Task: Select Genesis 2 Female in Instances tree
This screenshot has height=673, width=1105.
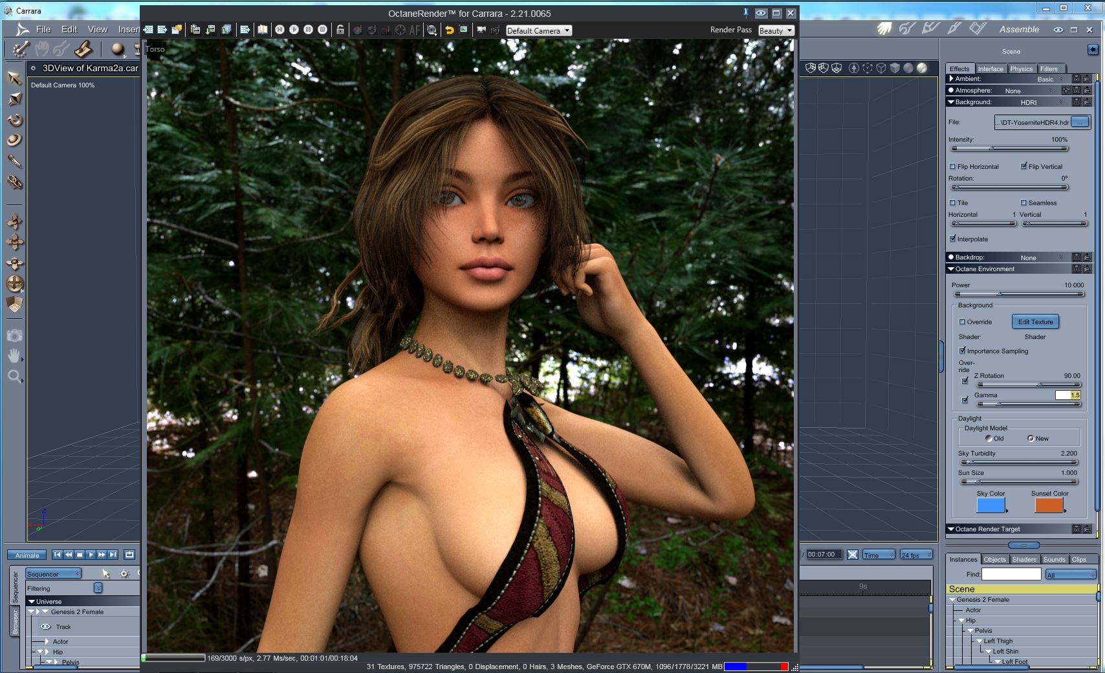Action: [x=983, y=599]
